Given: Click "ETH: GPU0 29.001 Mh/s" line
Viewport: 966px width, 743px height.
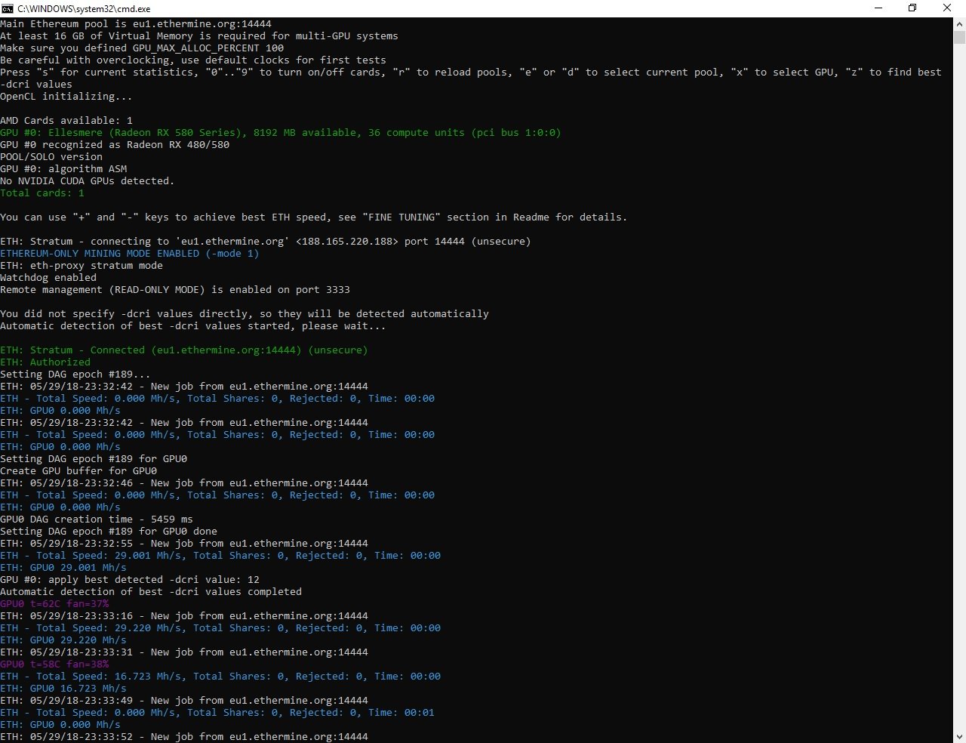Looking at the screenshot, I should [63, 568].
